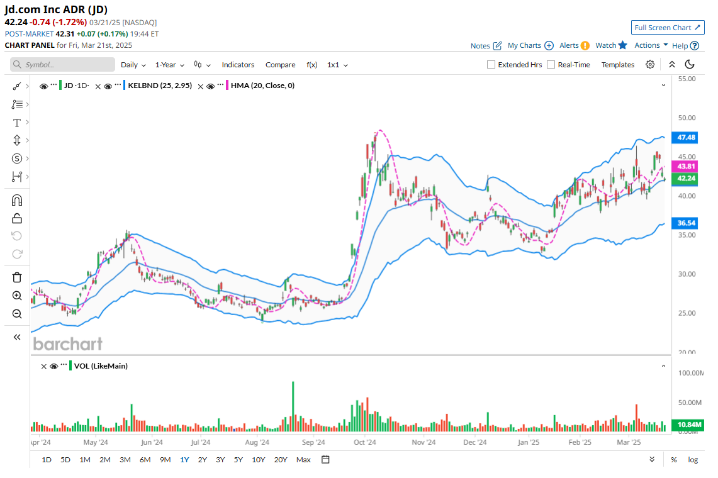Click the trash delete drawings icon

tap(17, 277)
